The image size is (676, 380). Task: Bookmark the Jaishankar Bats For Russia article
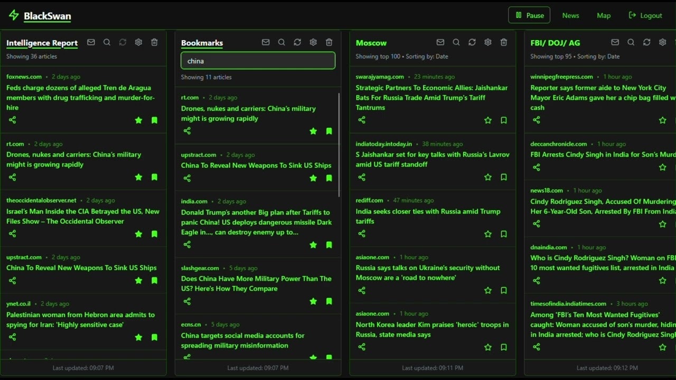point(504,120)
